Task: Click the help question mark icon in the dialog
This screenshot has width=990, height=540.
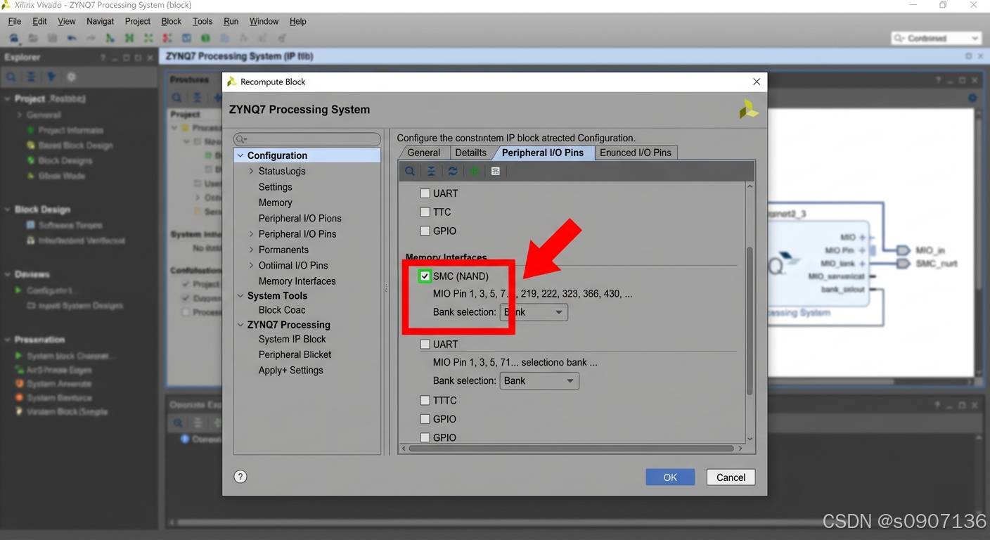Action: tap(240, 477)
